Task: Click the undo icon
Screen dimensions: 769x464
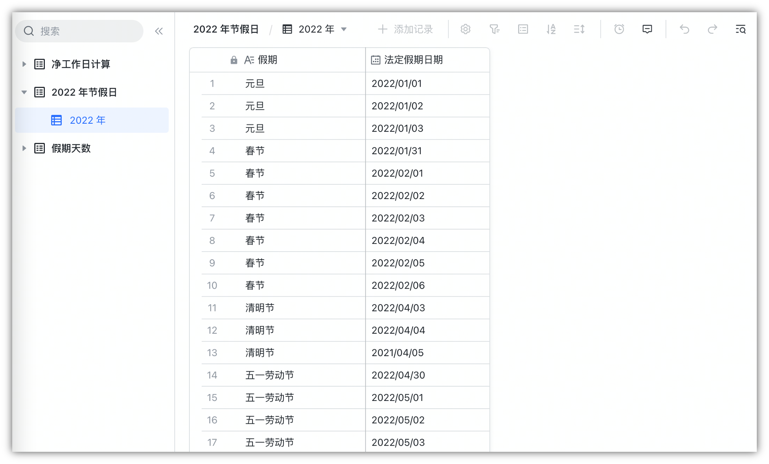Action: 684,29
